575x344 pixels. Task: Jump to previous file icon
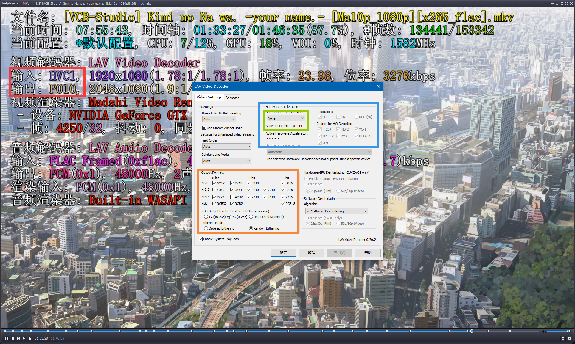click(x=18, y=338)
